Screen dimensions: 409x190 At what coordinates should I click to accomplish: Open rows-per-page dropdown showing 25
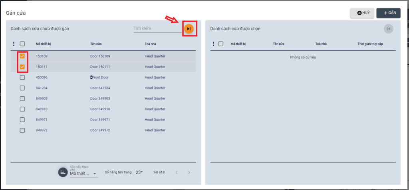click(139, 172)
